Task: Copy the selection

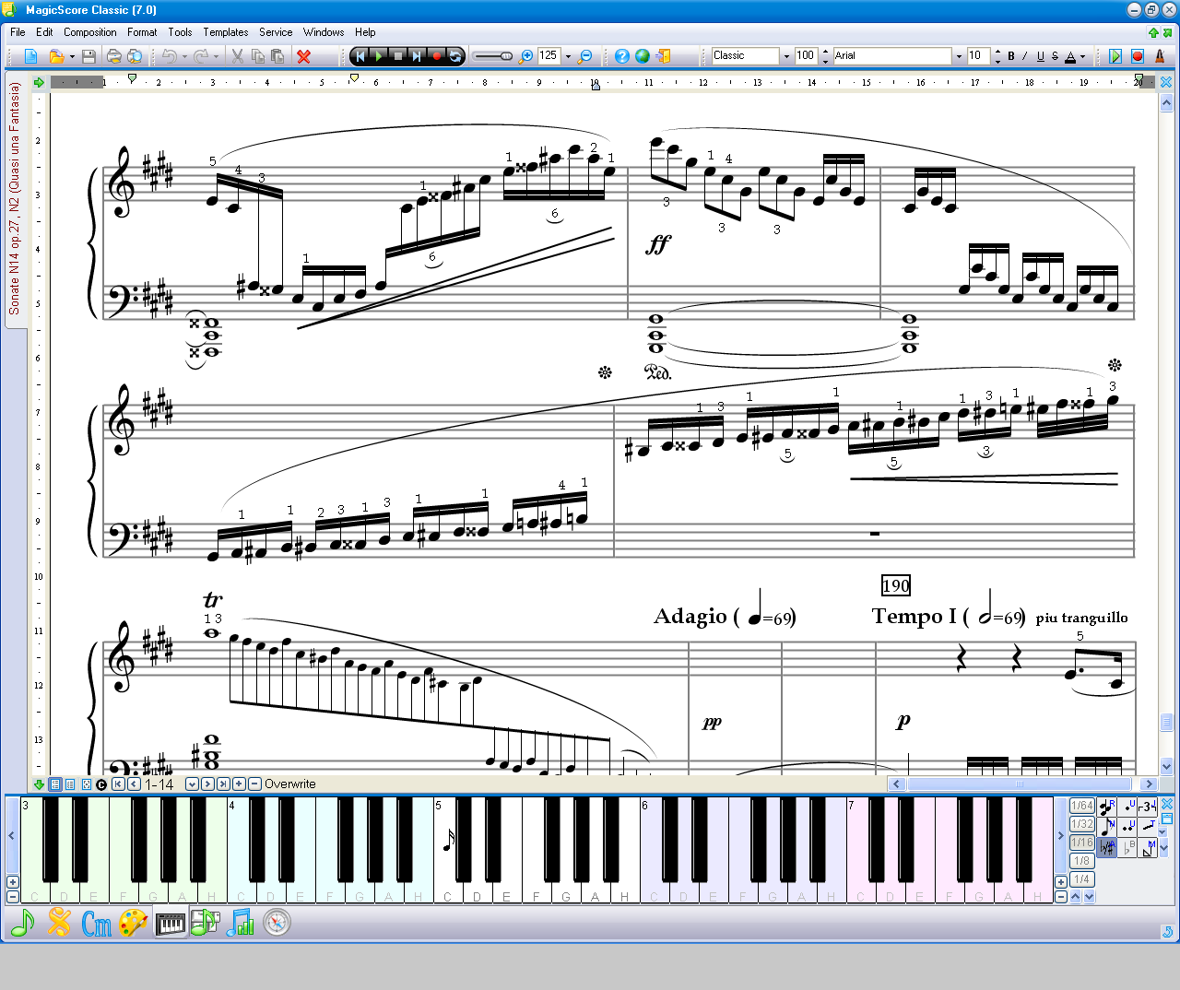Action: pos(257,56)
